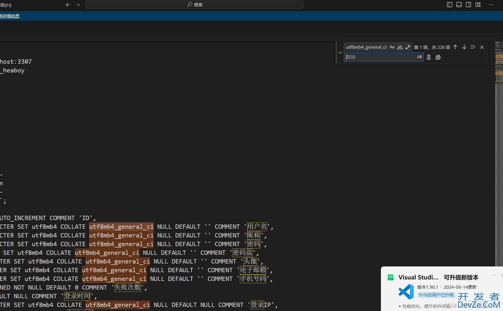Click the Customize Layout icon
Viewport: 503px width, 311px height.
coord(478,5)
